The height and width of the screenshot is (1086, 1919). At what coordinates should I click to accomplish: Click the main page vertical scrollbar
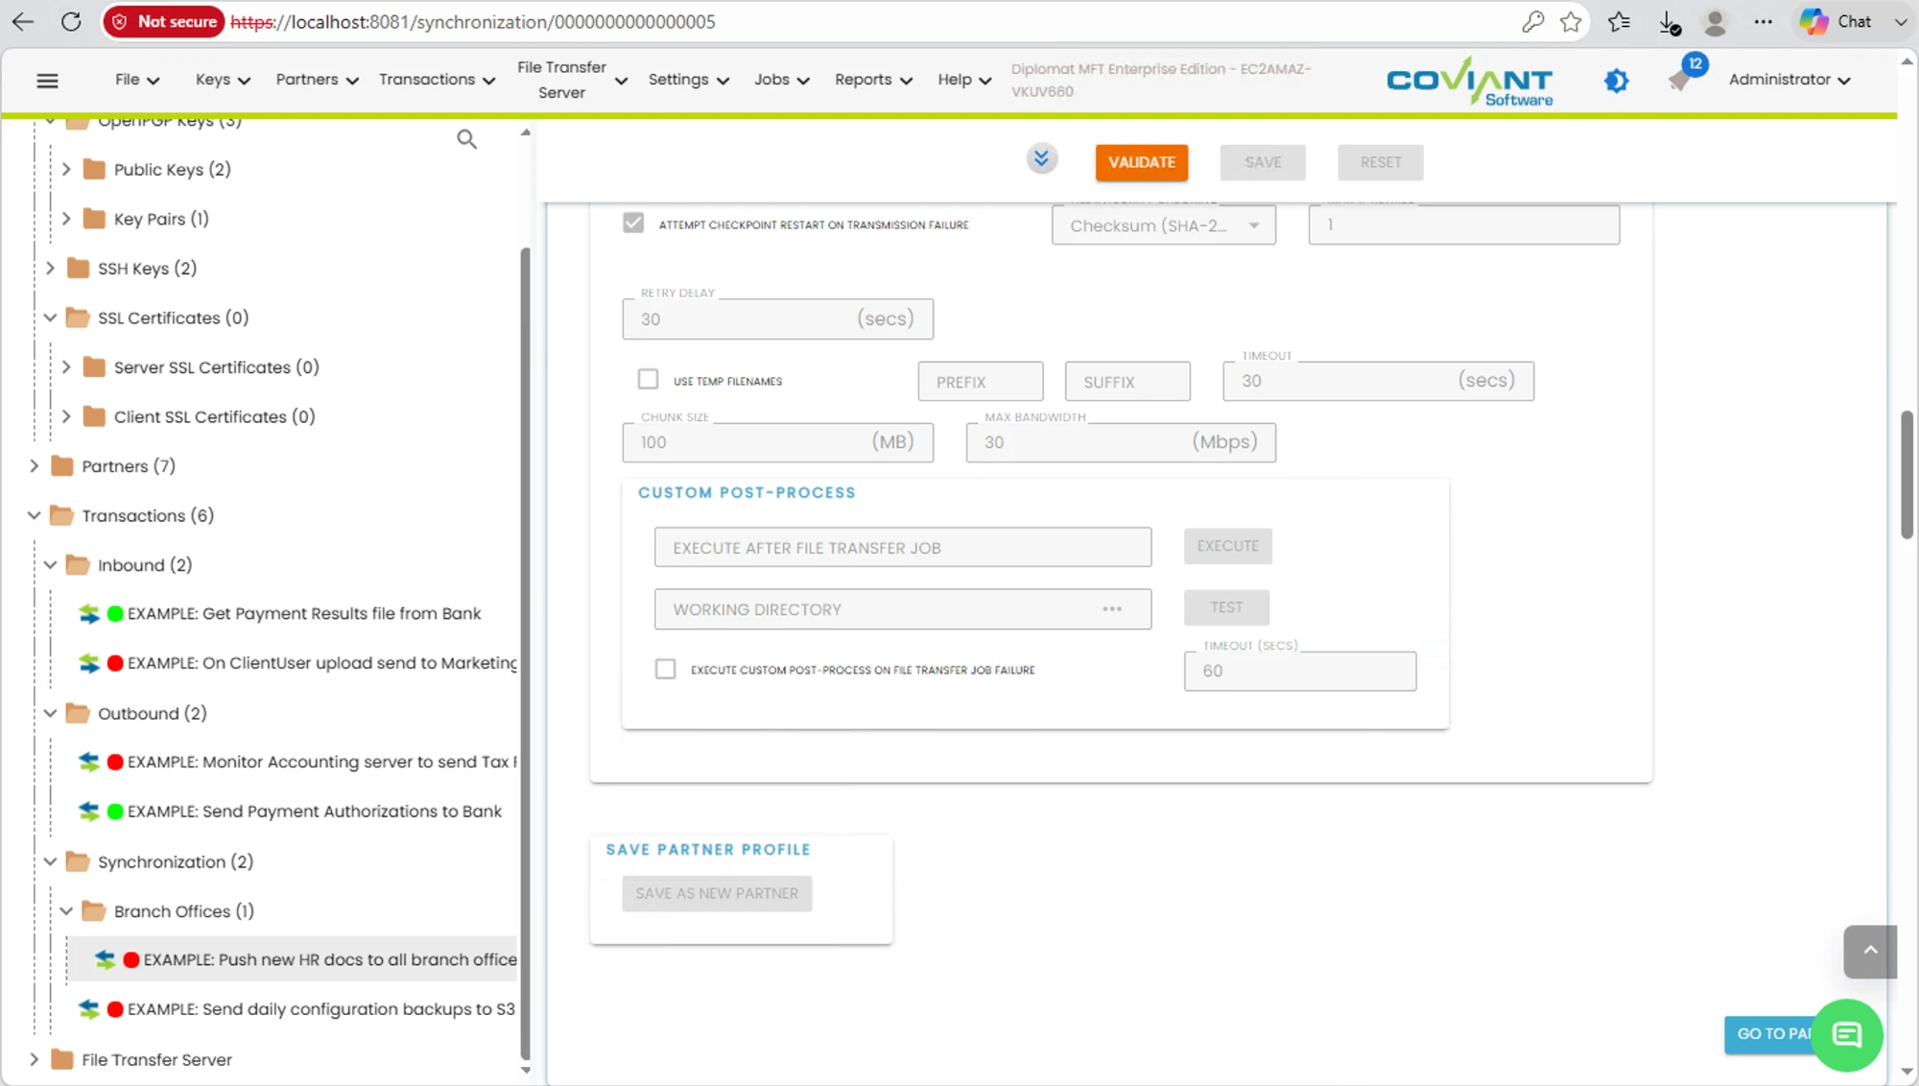(x=1907, y=475)
